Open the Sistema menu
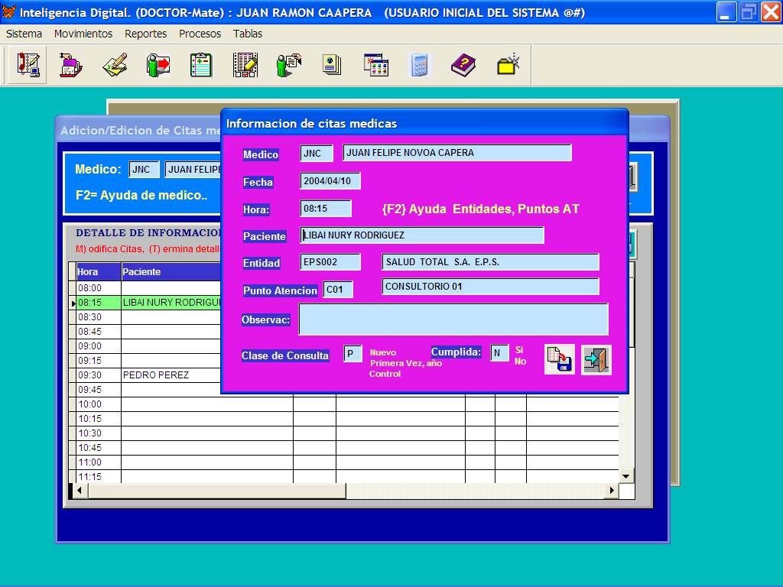The height and width of the screenshot is (587, 783). 24,34
